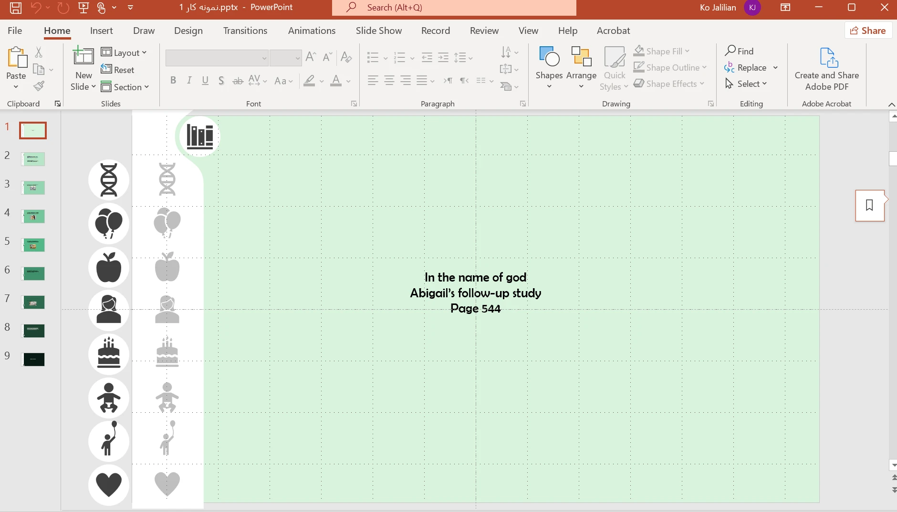Open the Quick Styles gallery

click(615, 68)
